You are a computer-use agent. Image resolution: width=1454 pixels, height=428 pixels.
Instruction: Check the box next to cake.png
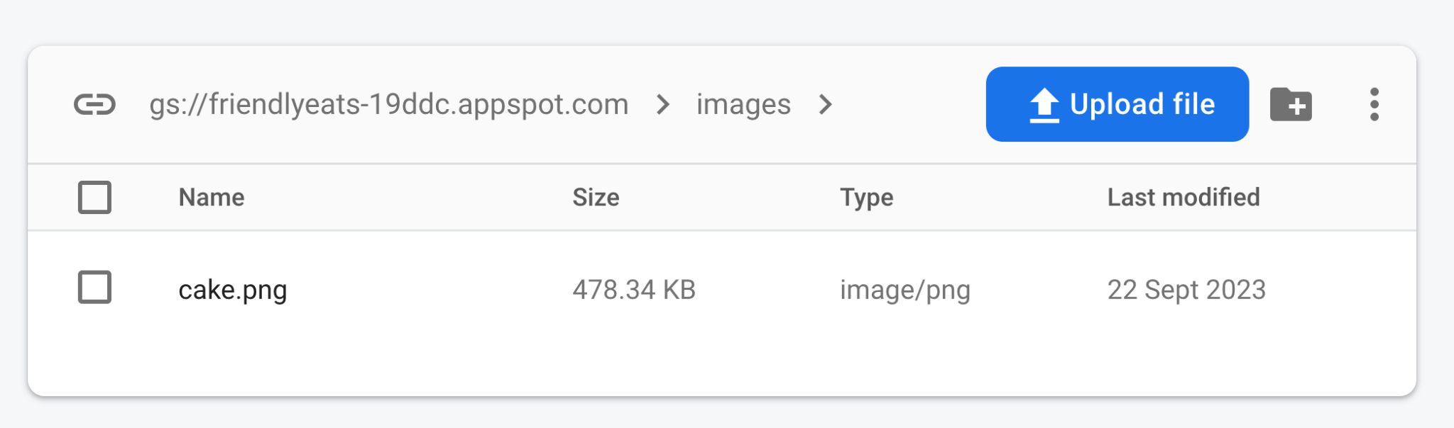pyautogui.click(x=94, y=288)
